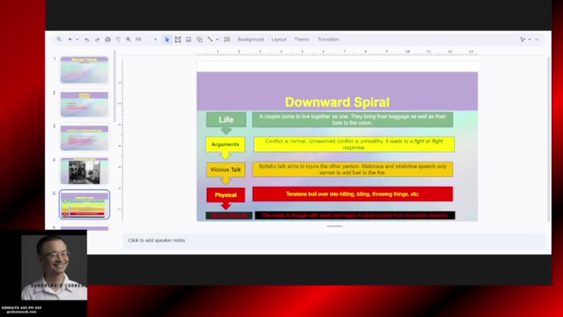Image resolution: width=563 pixels, height=317 pixels.
Task: Select slide 5 Downward Spiral thumbnail
Action: click(x=84, y=205)
